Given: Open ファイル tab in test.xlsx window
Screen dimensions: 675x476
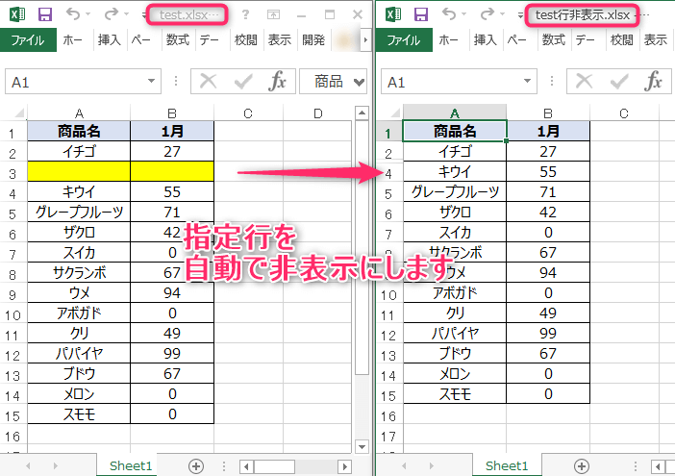Looking at the screenshot, I should [x=28, y=40].
